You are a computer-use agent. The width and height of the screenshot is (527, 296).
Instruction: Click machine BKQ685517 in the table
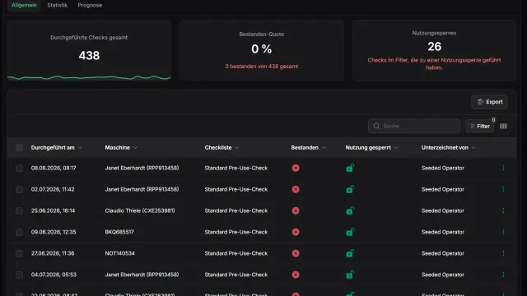(119, 232)
